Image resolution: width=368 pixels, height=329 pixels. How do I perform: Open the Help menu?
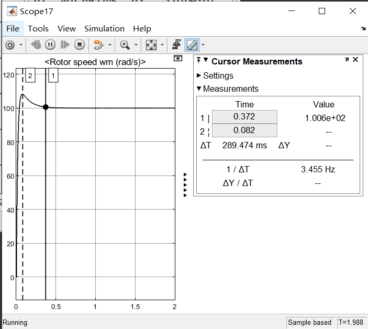tap(142, 29)
